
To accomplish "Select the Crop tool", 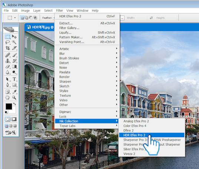I will point(8,48).
